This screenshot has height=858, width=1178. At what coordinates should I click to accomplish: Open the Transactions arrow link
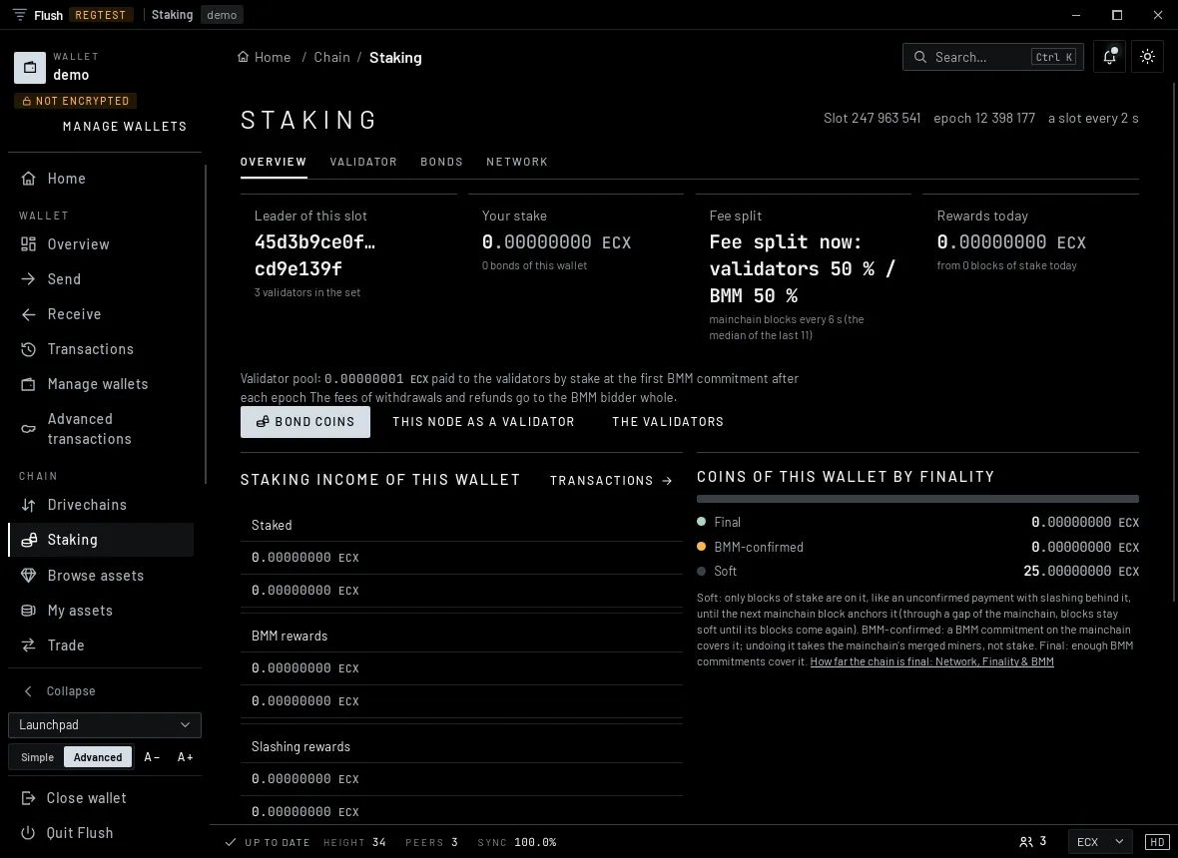coord(611,481)
